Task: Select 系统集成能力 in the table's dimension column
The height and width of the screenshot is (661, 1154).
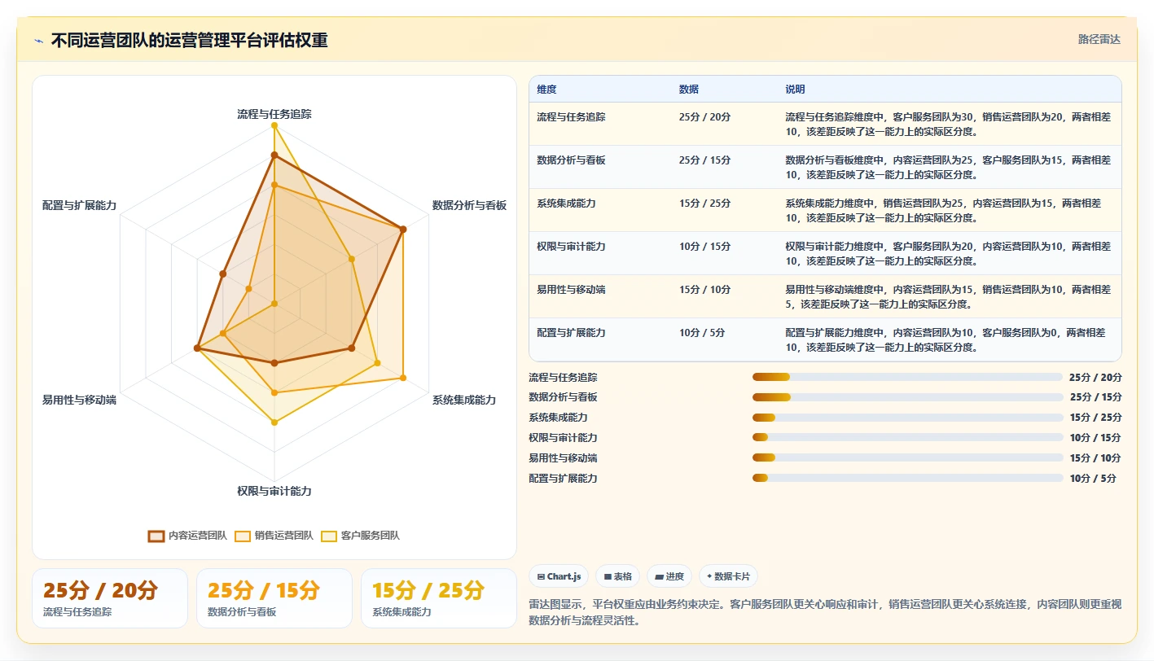Action: [x=566, y=204]
